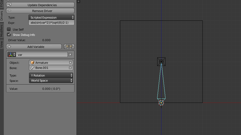Viewport: 241px width, 135px height.
Task: Click the var variable name field
Action: 42,54
